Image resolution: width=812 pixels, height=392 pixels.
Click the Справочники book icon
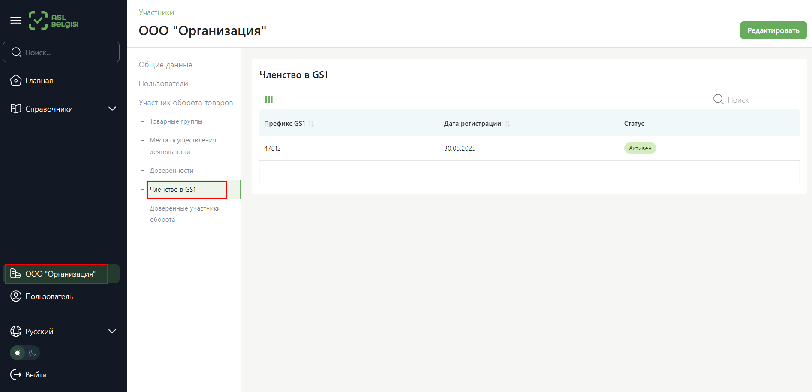tap(16, 109)
